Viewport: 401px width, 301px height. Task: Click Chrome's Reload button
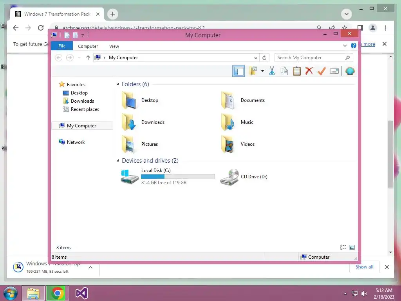[x=41, y=28]
